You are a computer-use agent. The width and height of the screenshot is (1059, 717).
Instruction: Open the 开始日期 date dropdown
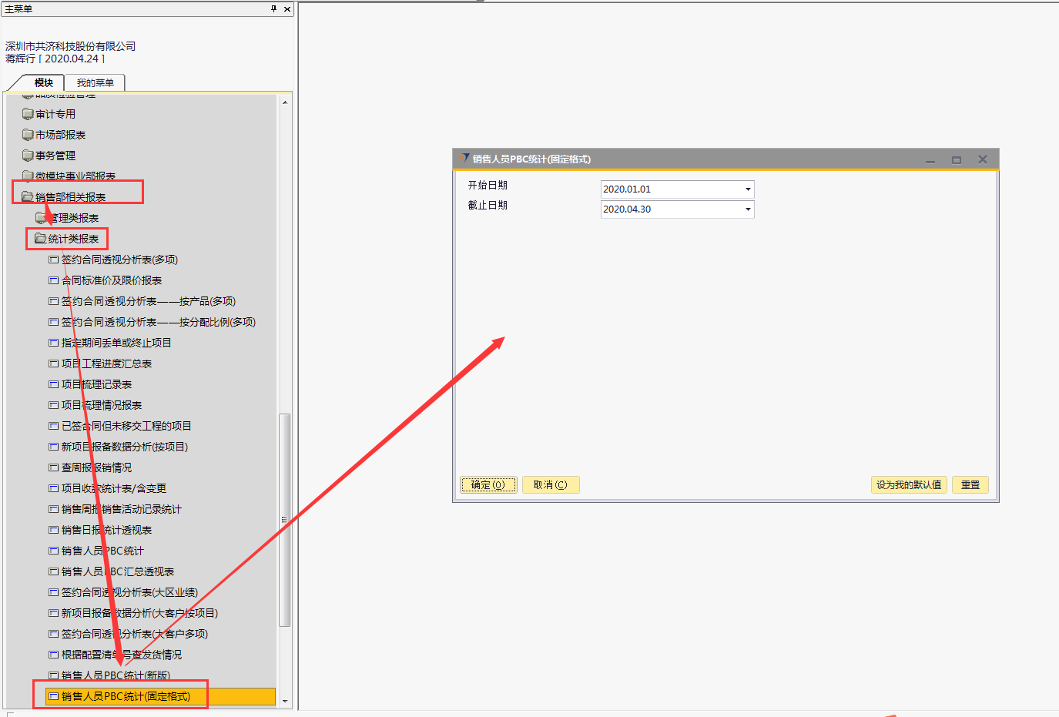tap(747, 189)
